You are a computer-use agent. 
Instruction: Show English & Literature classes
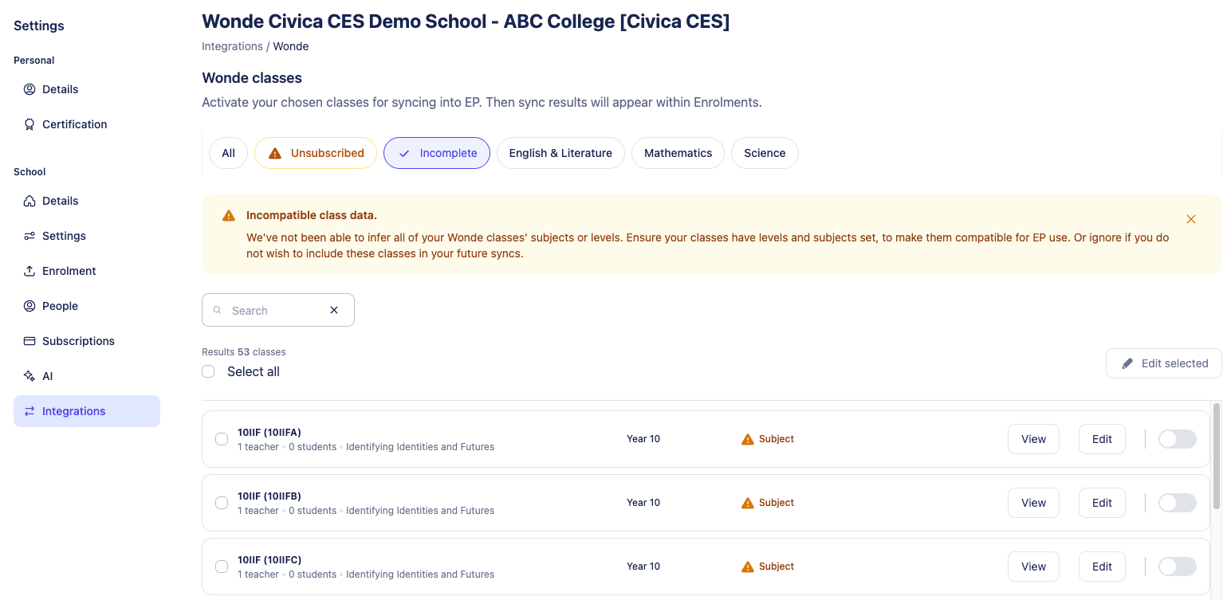point(560,153)
